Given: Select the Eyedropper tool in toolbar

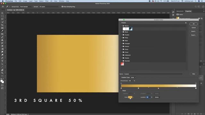Looking at the screenshot, I should 2,31.
